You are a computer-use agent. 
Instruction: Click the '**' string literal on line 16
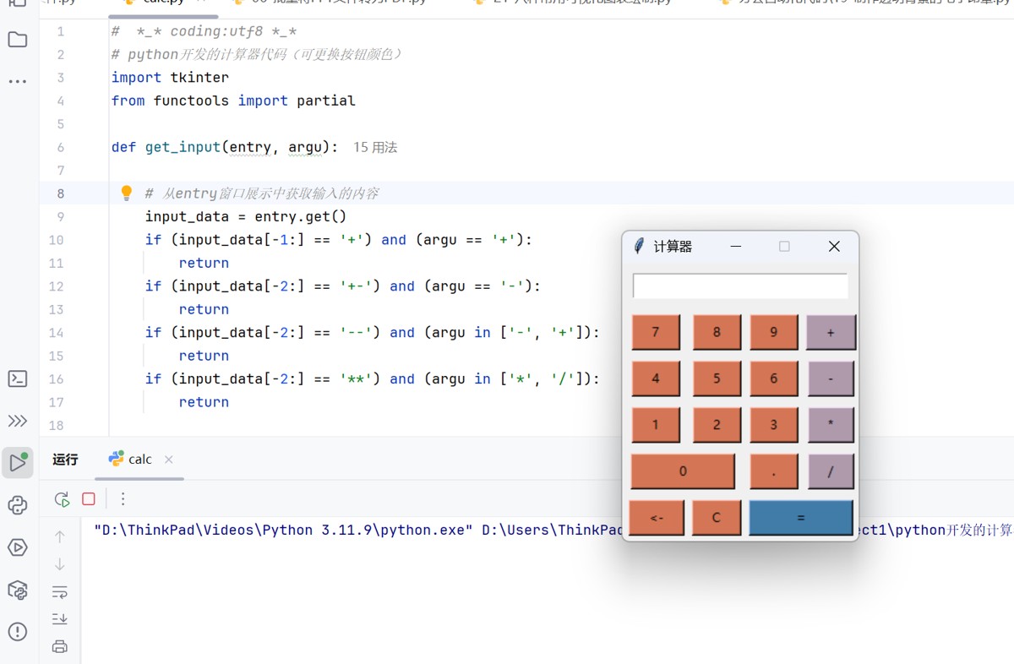pyautogui.click(x=357, y=378)
